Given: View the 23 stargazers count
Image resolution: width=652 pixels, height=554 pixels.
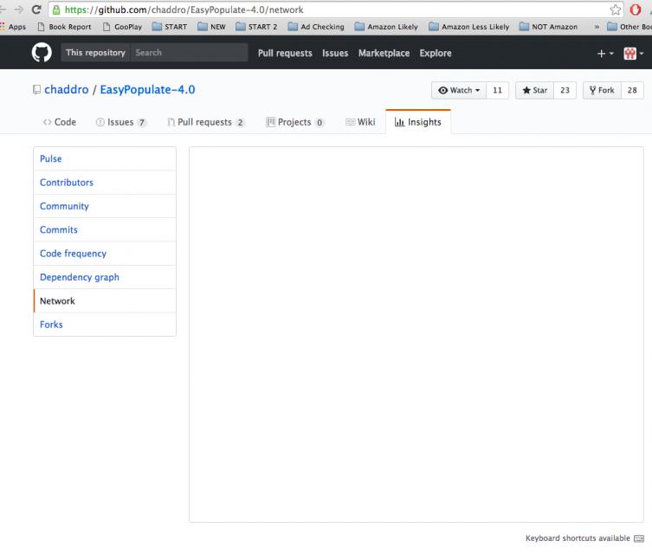Looking at the screenshot, I should pos(565,90).
